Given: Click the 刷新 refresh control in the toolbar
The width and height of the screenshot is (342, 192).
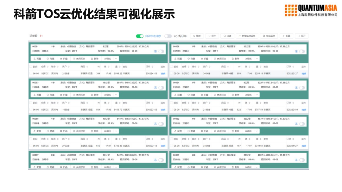Looking at the screenshot, I should [197, 35].
